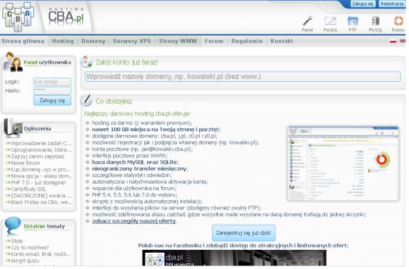Open the Strony WWW menu item
This screenshot has width=409, height=269.
click(178, 41)
